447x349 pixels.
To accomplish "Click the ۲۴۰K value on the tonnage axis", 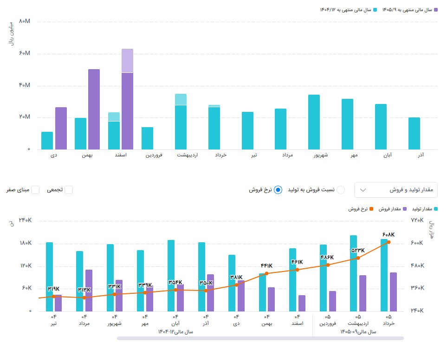I will [25, 220].
